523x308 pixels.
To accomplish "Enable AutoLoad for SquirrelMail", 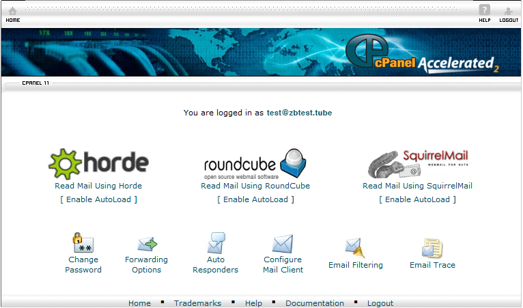I will [x=417, y=199].
